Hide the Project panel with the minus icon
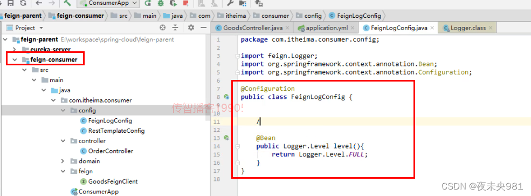Viewport: 531px width, 196px height. (x=203, y=28)
